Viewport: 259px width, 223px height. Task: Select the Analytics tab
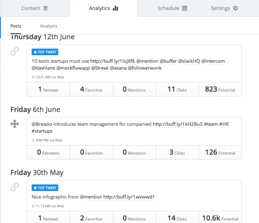pos(104,8)
